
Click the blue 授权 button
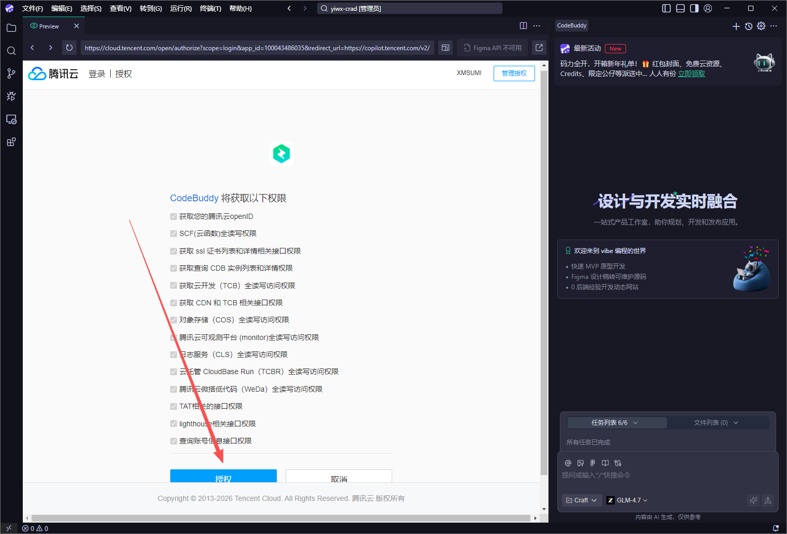click(223, 476)
